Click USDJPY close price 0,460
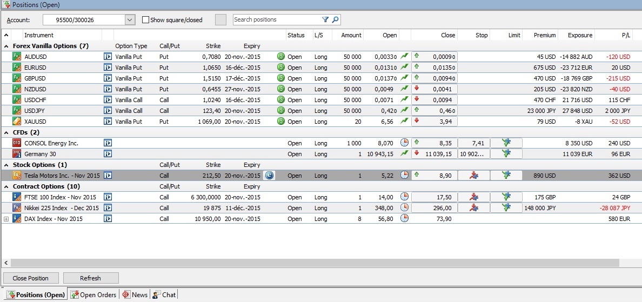 pos(434,111)
